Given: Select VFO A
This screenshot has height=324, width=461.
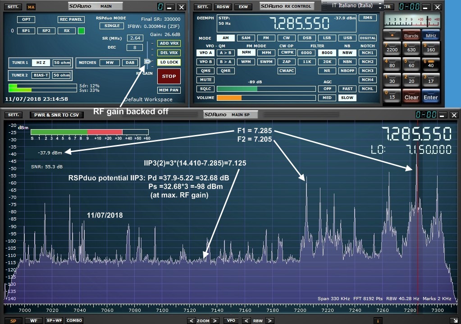Looking at the screenshot, I should [205, 53].
